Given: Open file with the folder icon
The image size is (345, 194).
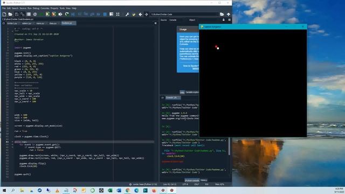Looking at the screenshot, I should tap(10, 15).
